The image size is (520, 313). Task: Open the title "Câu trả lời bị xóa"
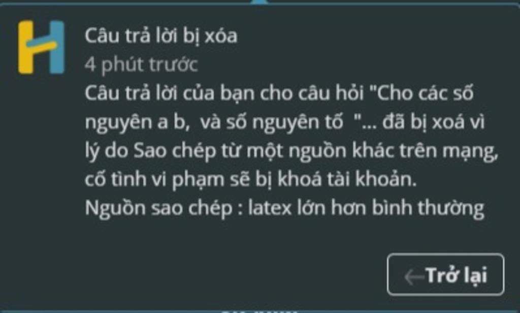tap(161, 36)
